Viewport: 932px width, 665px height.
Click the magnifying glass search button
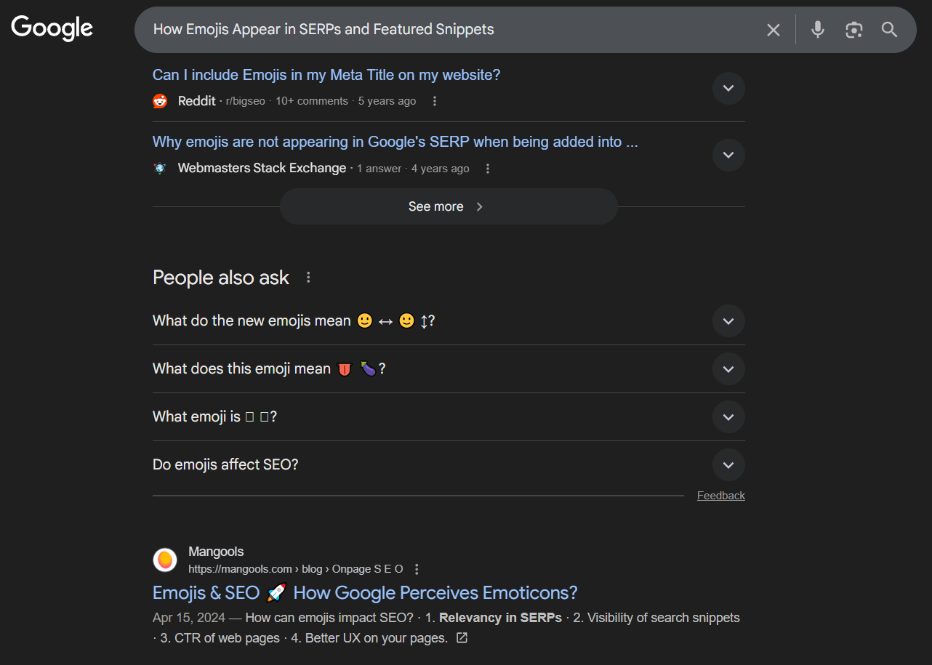pyautogui.click(x=889, y=30)
